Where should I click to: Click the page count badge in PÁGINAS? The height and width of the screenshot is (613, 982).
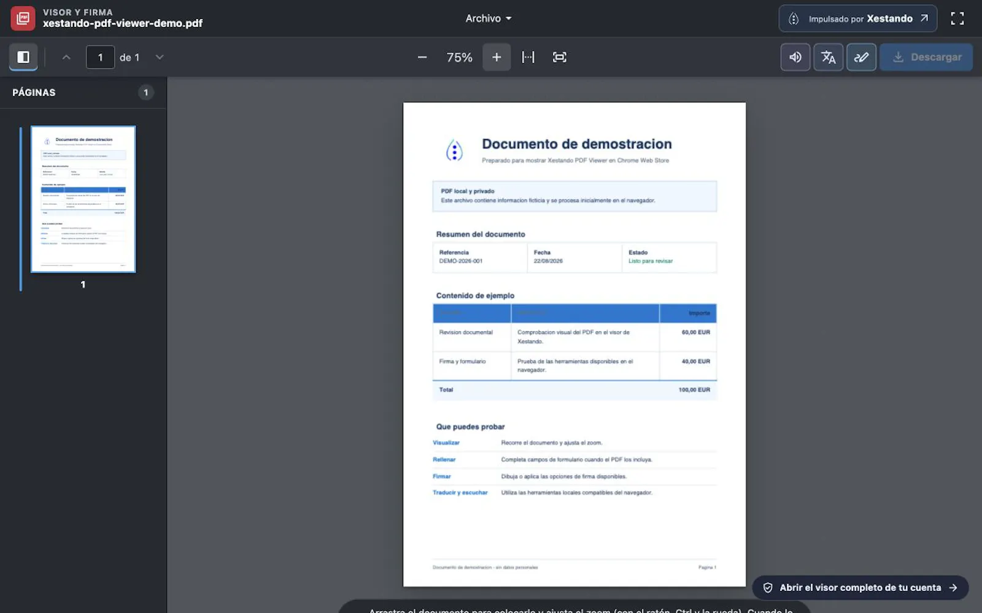[x=145, y=93]
